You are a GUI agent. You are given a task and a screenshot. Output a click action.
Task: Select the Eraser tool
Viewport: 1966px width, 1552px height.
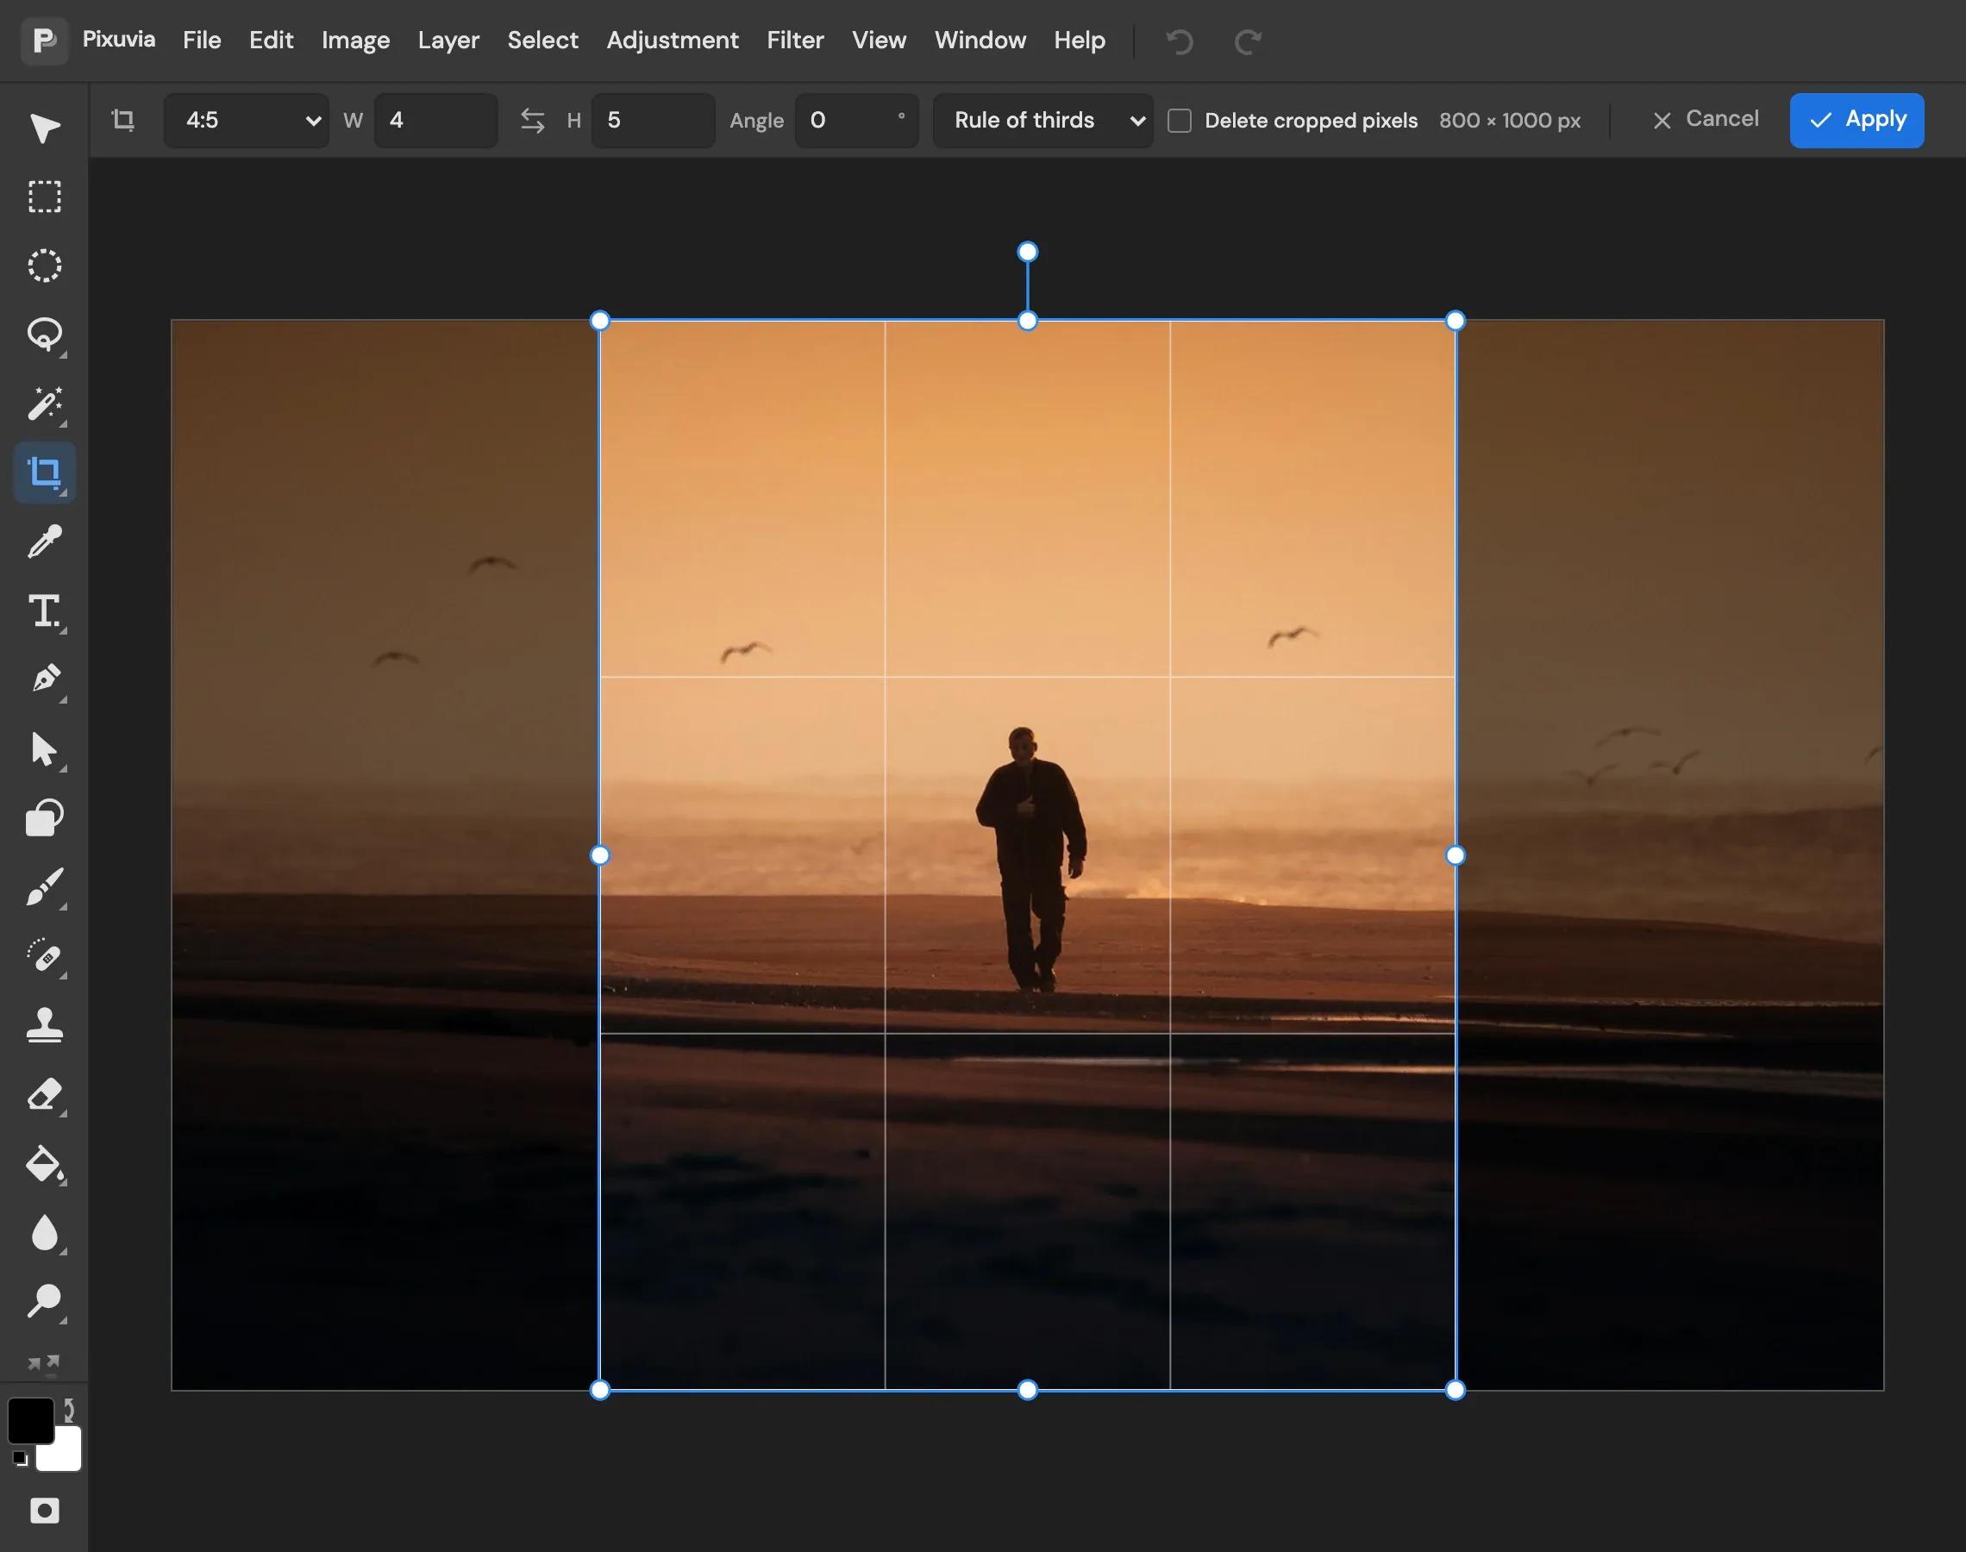pos(44,1095)
